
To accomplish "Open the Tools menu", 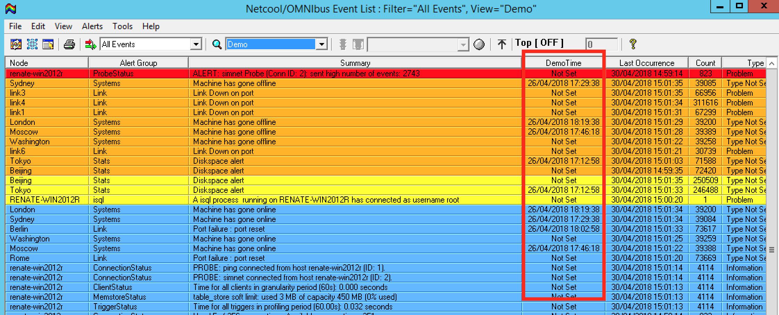I will click(x=122, y=26).
